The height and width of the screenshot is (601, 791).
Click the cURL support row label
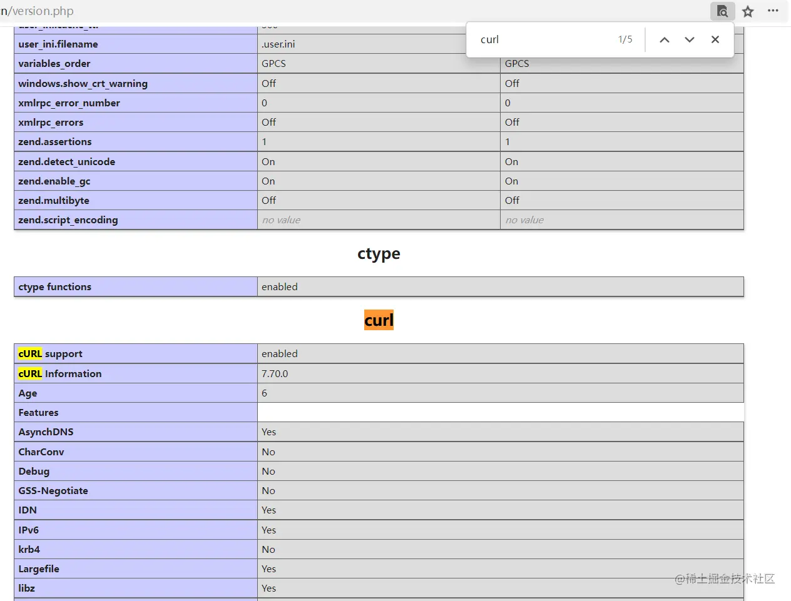[50, 353]
